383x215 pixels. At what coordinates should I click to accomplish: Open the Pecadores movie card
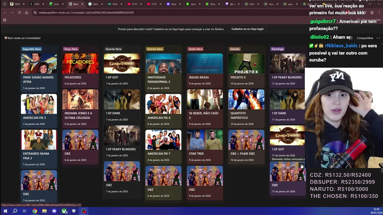(80, 70)
